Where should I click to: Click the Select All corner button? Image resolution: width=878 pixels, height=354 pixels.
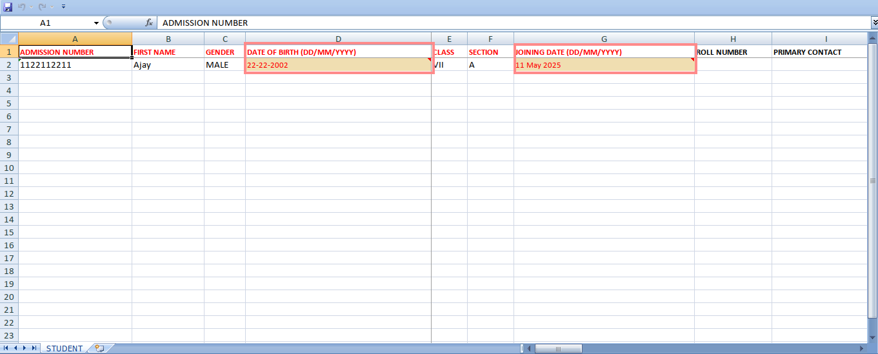click(x=9, y=39)
